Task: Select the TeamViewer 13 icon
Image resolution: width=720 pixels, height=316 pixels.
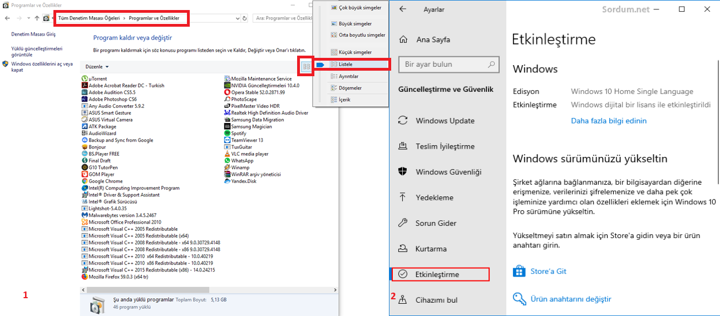Action: point(227,140)
